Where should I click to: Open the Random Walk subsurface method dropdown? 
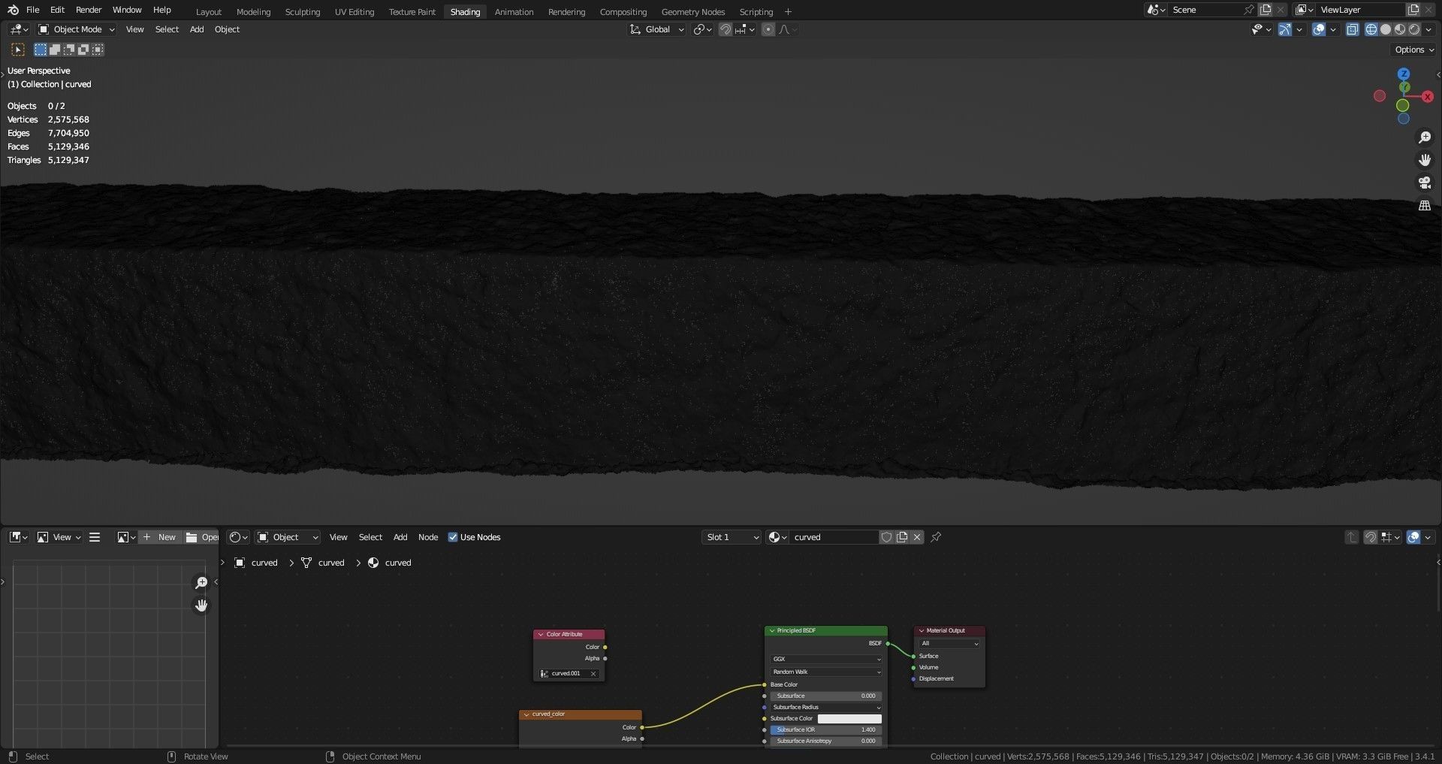(x=826, y=672)
